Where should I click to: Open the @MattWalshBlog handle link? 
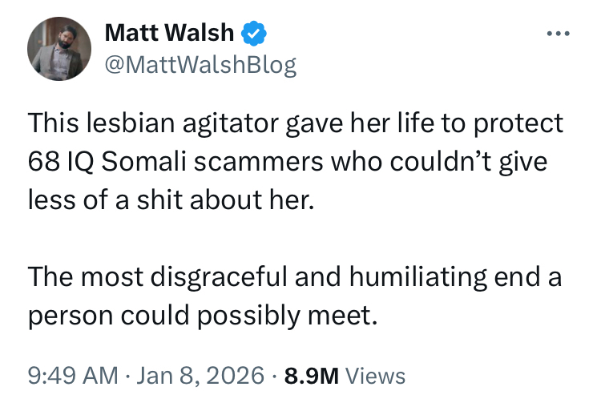200,65
